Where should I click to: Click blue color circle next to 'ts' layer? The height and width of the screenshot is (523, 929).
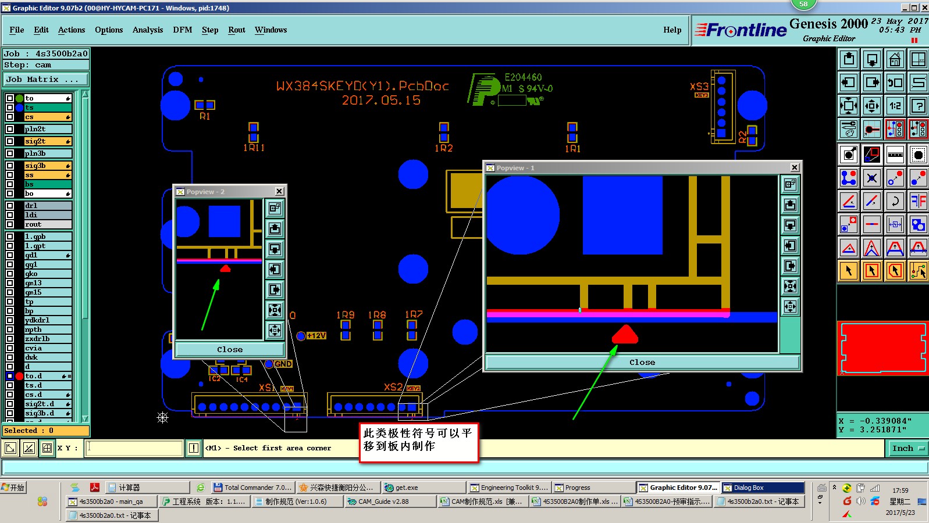(19, 108)
